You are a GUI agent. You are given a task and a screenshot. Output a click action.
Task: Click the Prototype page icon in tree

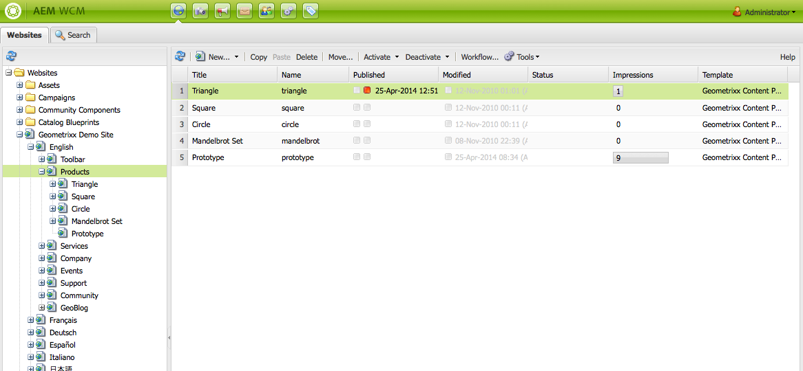63,234
